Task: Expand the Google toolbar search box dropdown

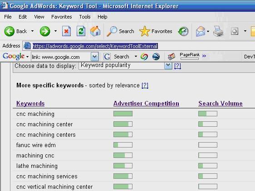Action: coord(94,57)
